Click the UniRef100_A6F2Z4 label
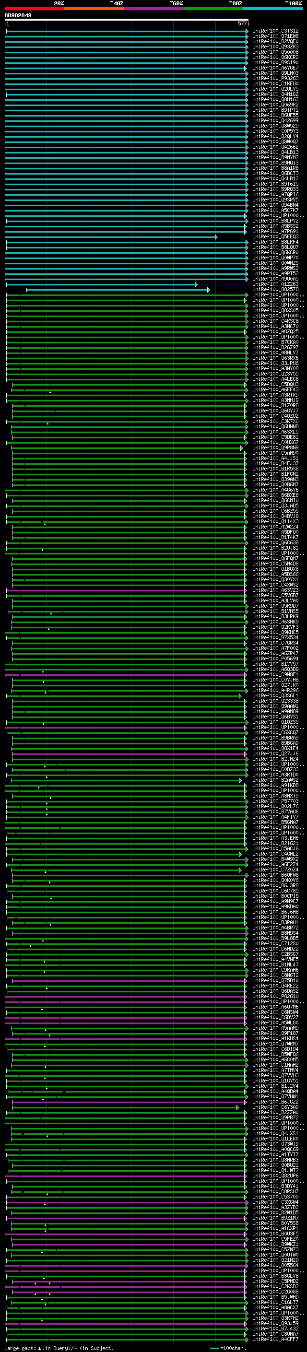Image resolution: width=307 pixels, height=1352 pixels. [x=275, y=864]
